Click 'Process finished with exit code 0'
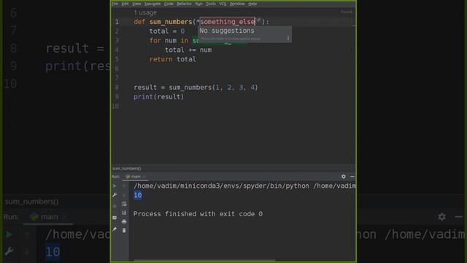 tap(198, 214)
